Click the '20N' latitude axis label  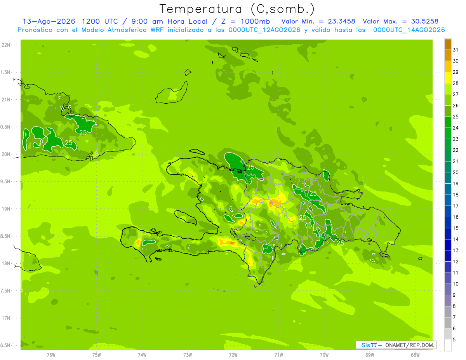point(6,154)
